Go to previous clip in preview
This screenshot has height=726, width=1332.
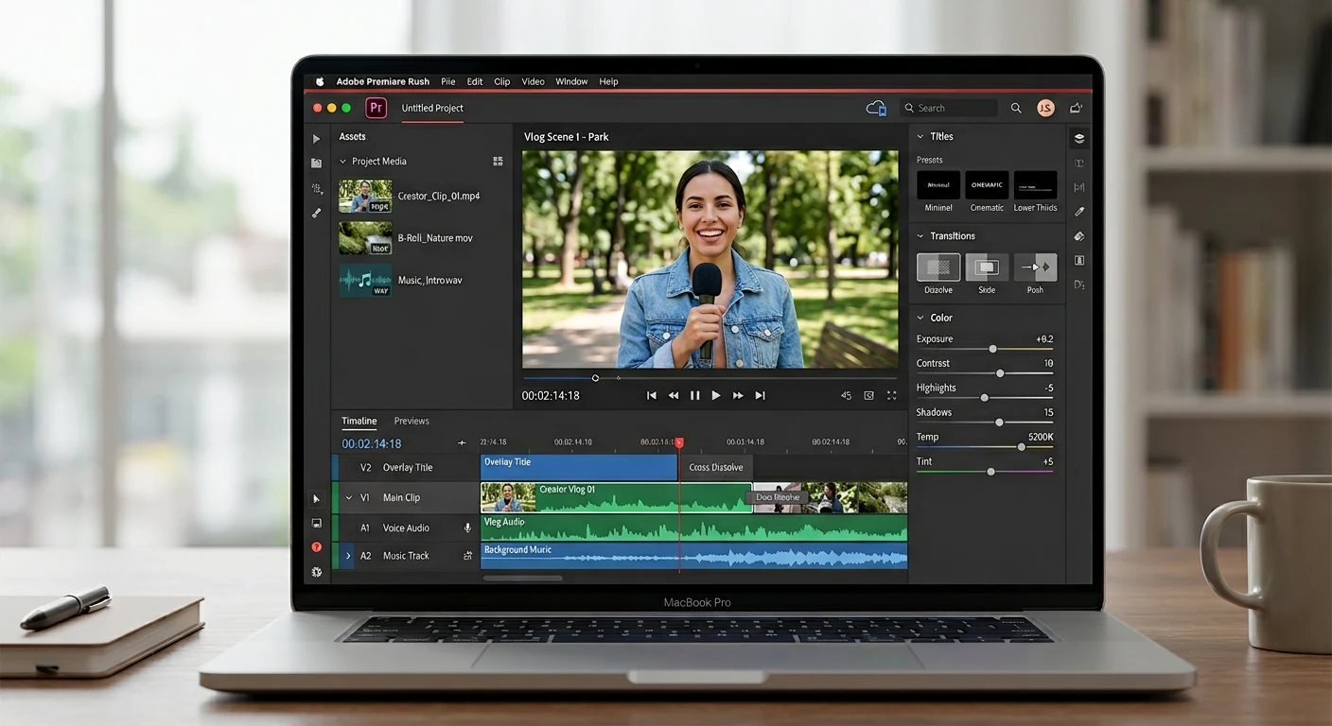651,396
